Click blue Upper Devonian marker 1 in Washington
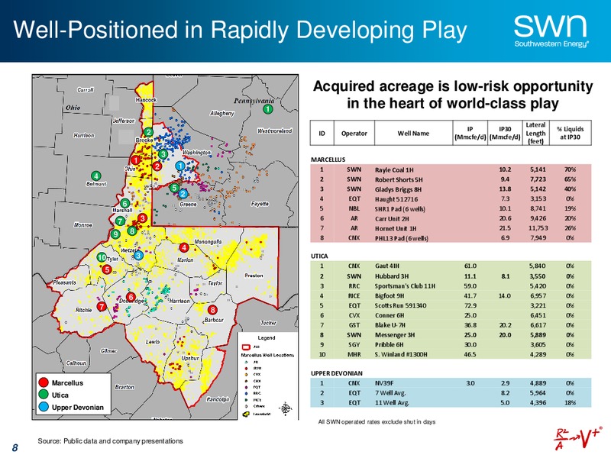Screen dimensions: 611x458 (x=180, y=166)
